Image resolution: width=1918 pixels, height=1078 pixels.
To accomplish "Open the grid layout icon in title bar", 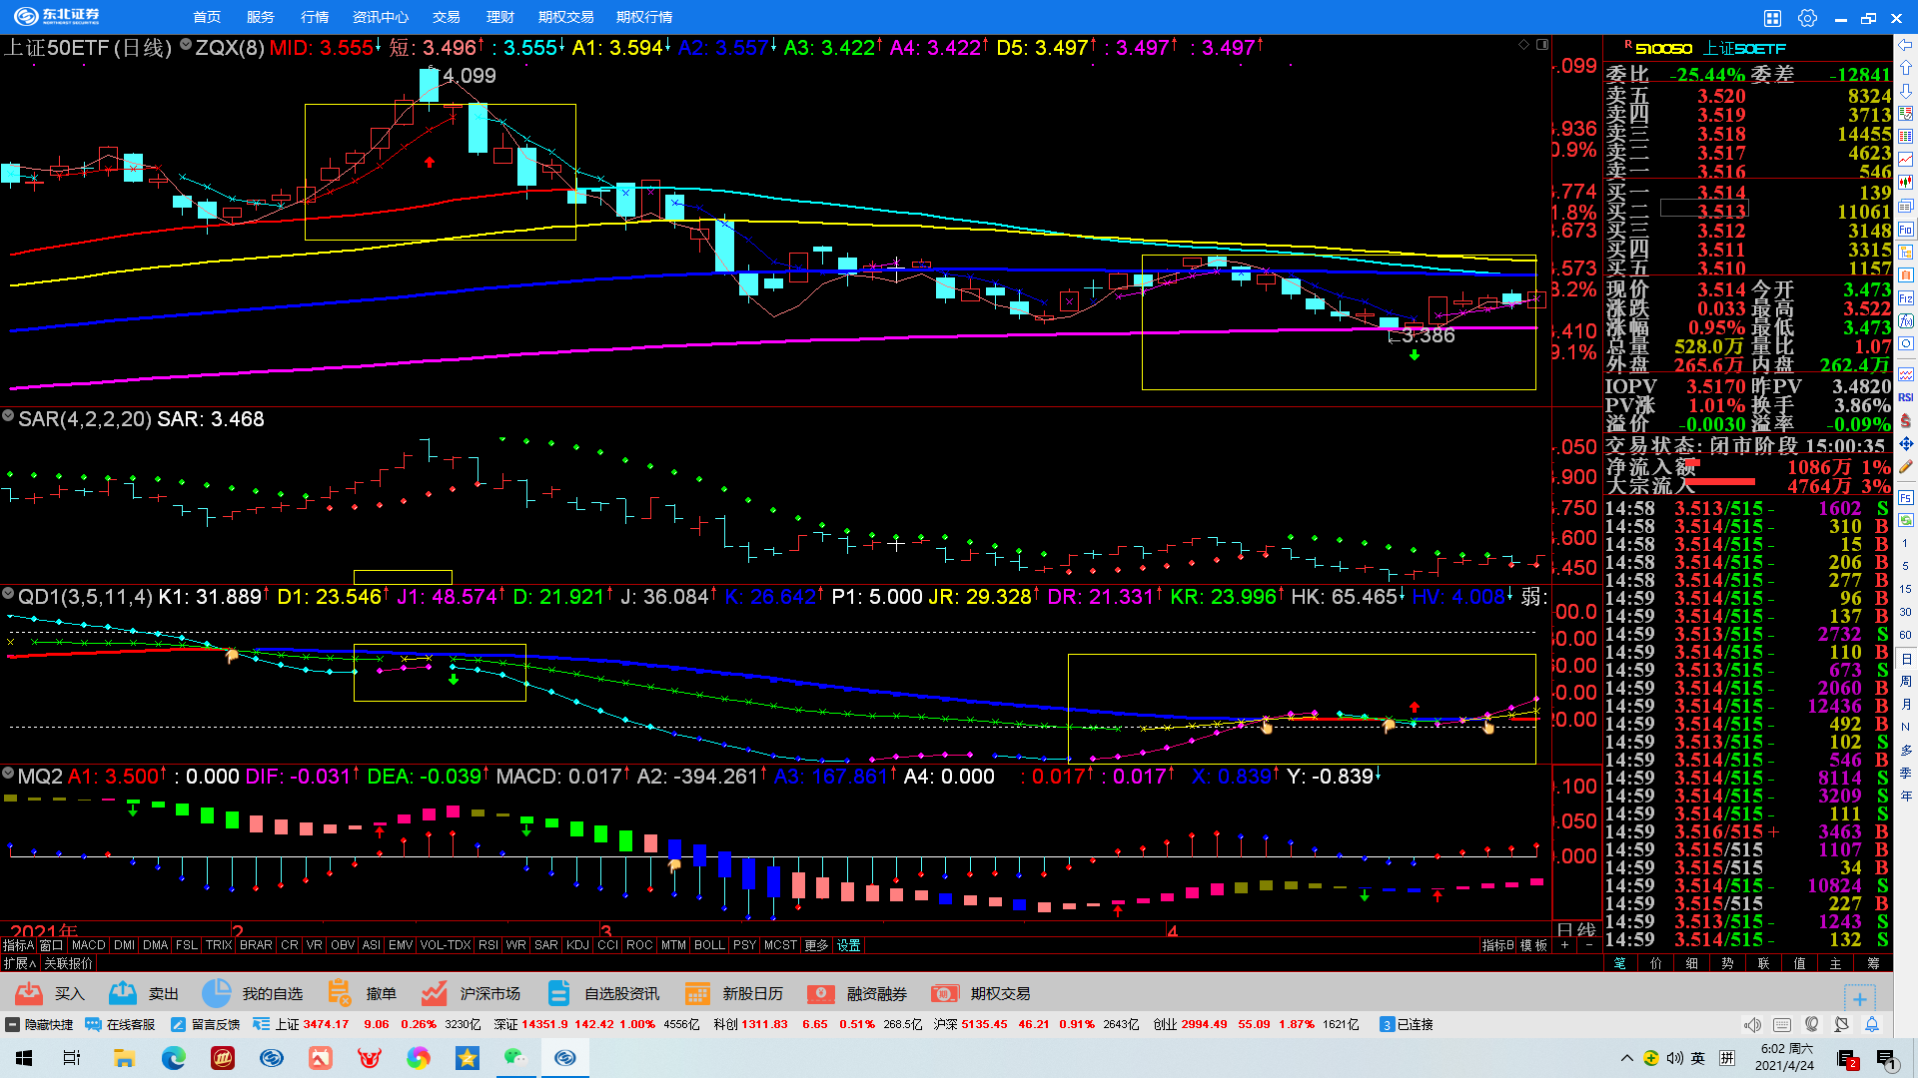I will click(x=1772, y=18).
